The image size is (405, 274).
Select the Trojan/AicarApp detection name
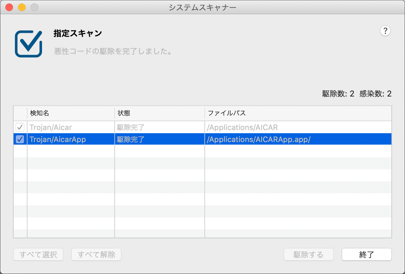pos(57,139)
